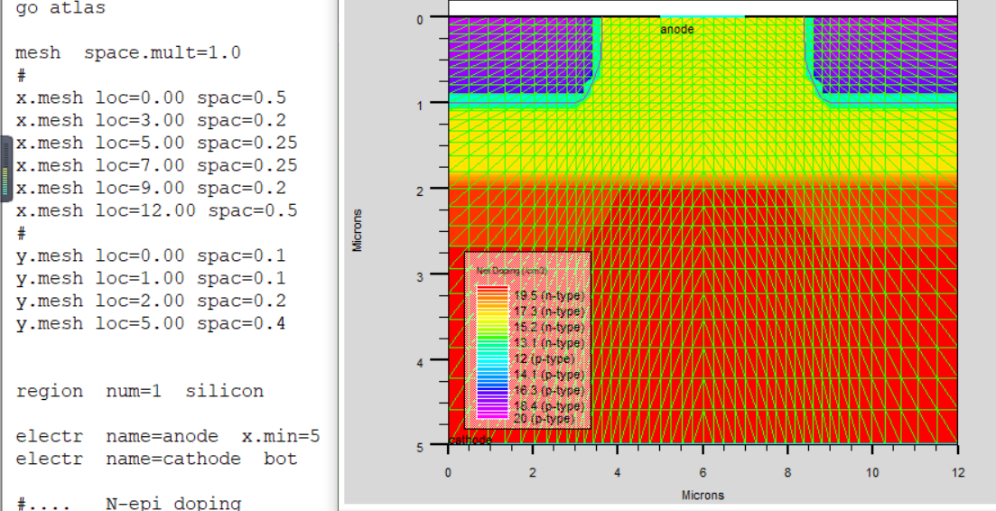Click the x-axis tick label '12'
Image resolution: width=996 pixels, height=511 pixels.
point(957,472)
